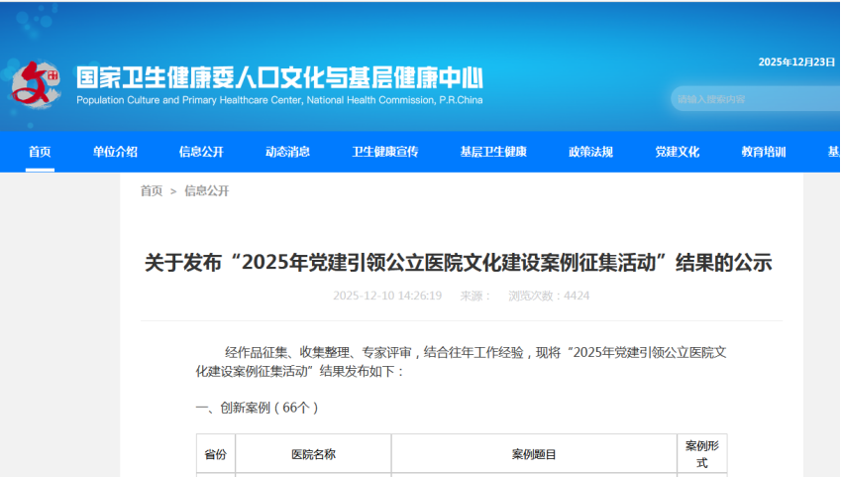Click the 首页 breadcrumb link
This screenshot has height=477, width=841.
tap(151, 190)
